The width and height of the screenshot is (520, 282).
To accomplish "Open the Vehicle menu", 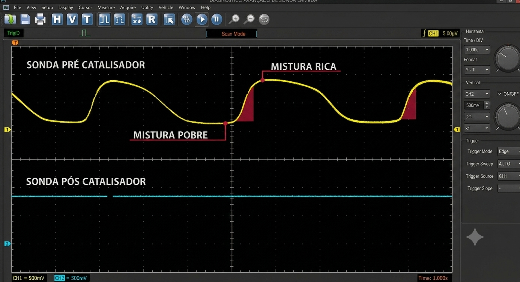I will point(166,7).
